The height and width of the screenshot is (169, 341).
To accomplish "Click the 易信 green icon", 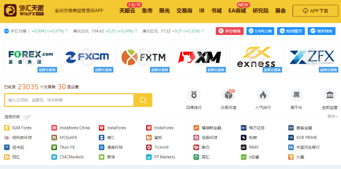I will pyautogui.click(x=102, y=157).
